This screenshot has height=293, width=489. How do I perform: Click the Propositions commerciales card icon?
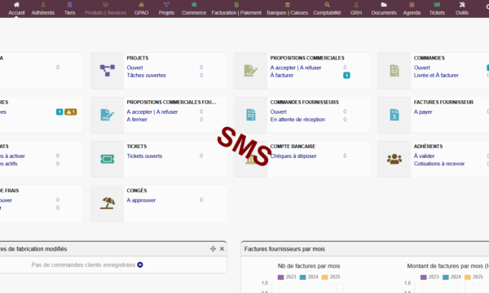pos(251,71)
